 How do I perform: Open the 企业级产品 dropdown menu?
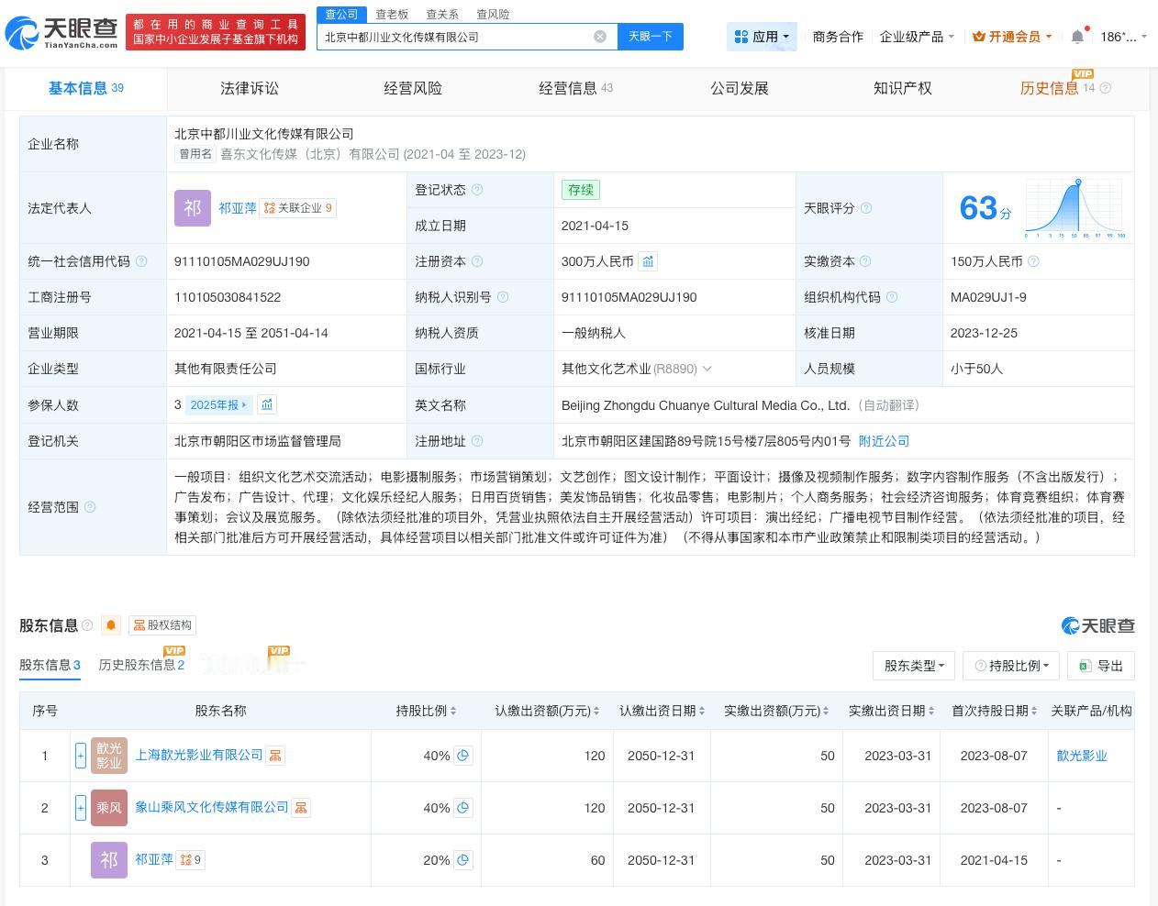point(917,37)
